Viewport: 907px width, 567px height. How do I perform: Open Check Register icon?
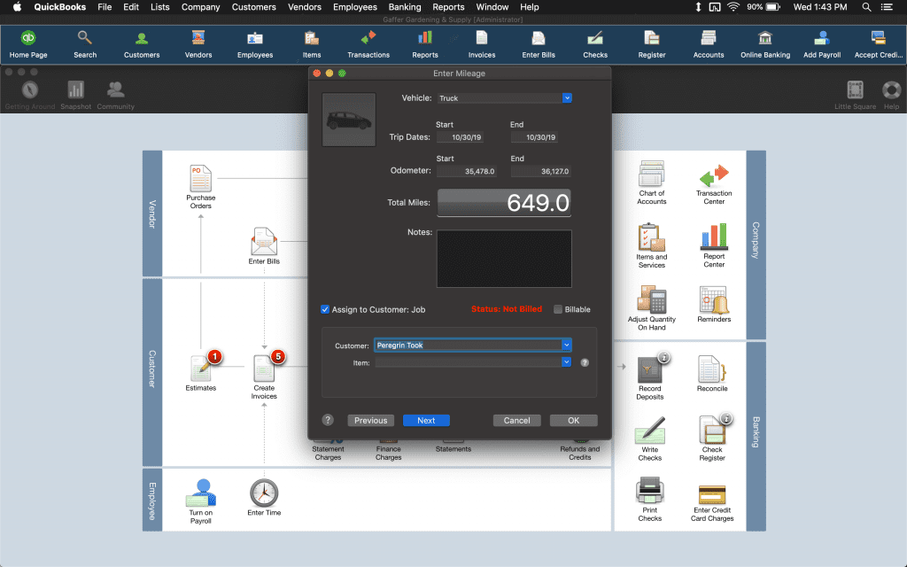click(713, 438)
